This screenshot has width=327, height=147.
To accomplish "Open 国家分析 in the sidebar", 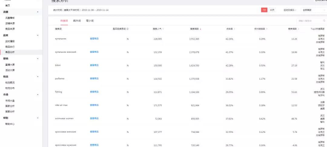I will point(10,106).
